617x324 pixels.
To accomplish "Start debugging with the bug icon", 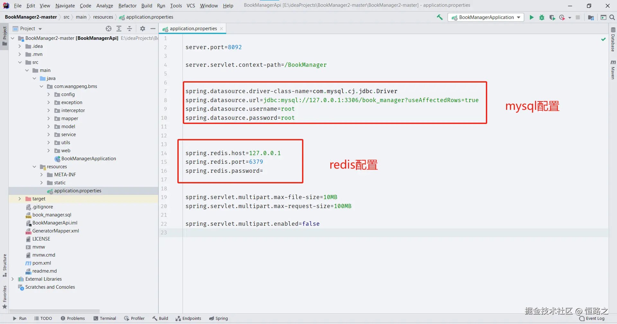I will pyautogui.click(x=542, y=17).
